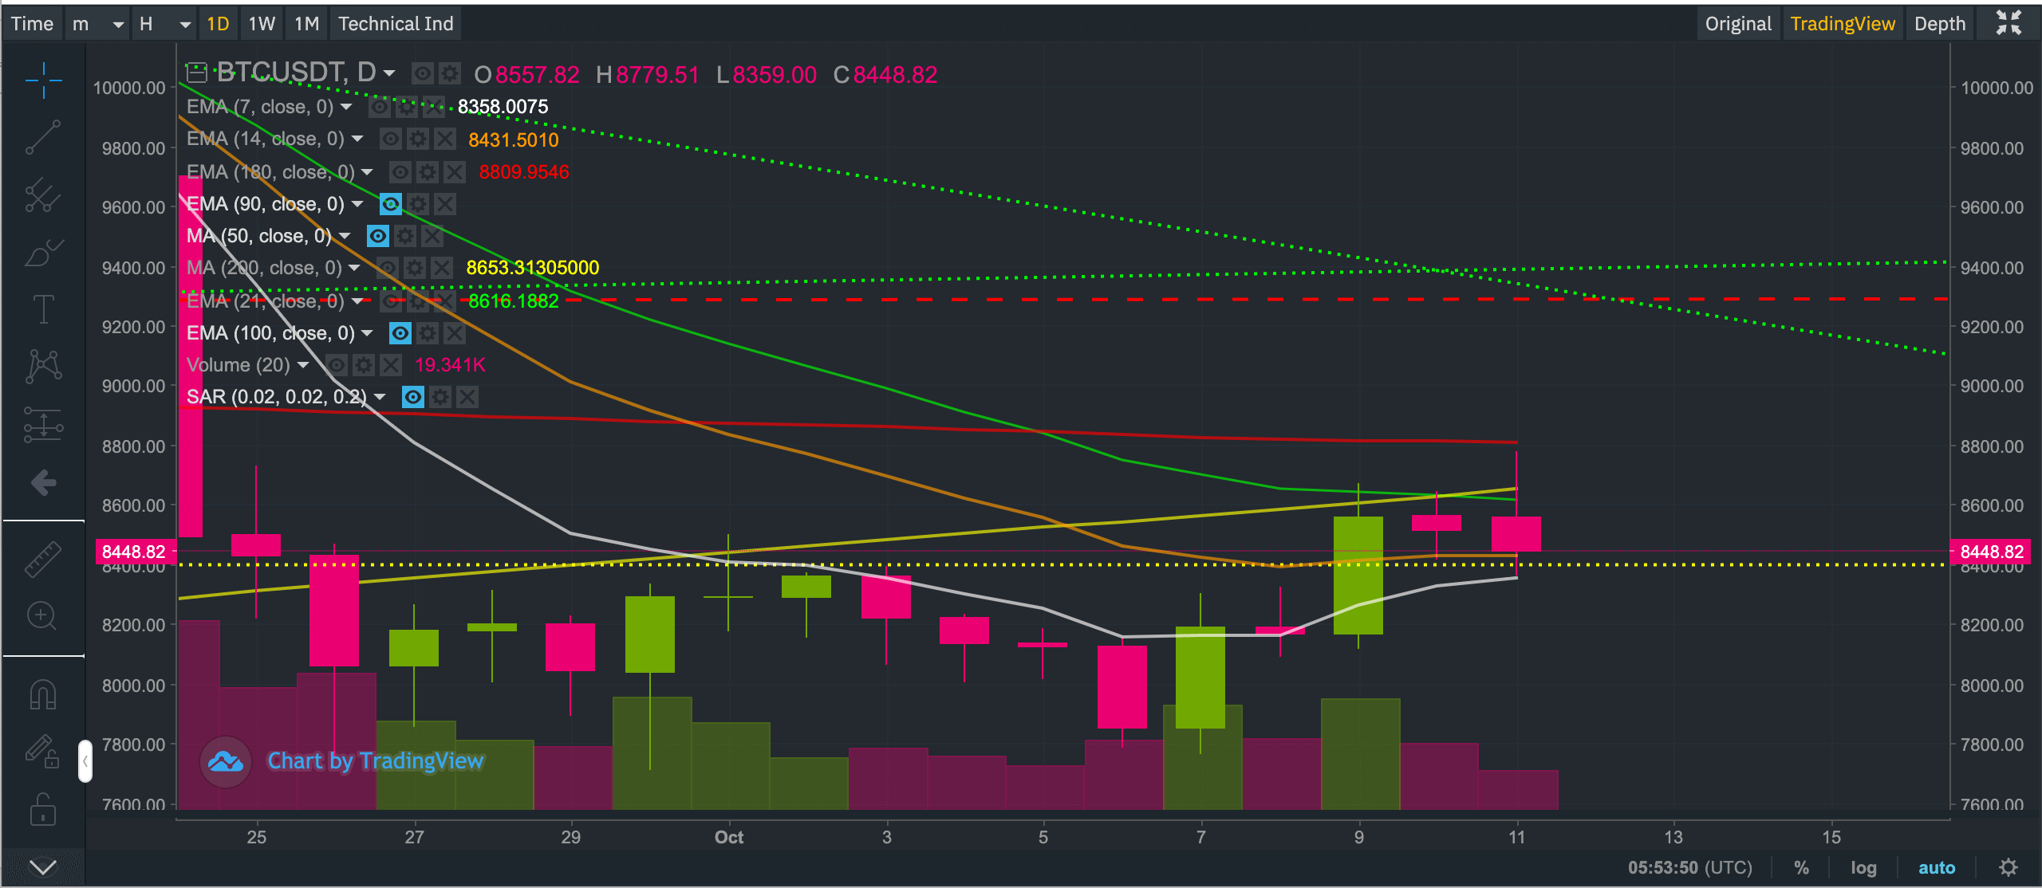Toggle visibility of EMA 14 indicator

point(391,139)
